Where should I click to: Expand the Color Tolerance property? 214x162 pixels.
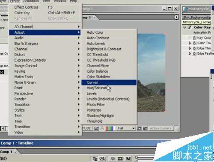[x=190, y=43]
